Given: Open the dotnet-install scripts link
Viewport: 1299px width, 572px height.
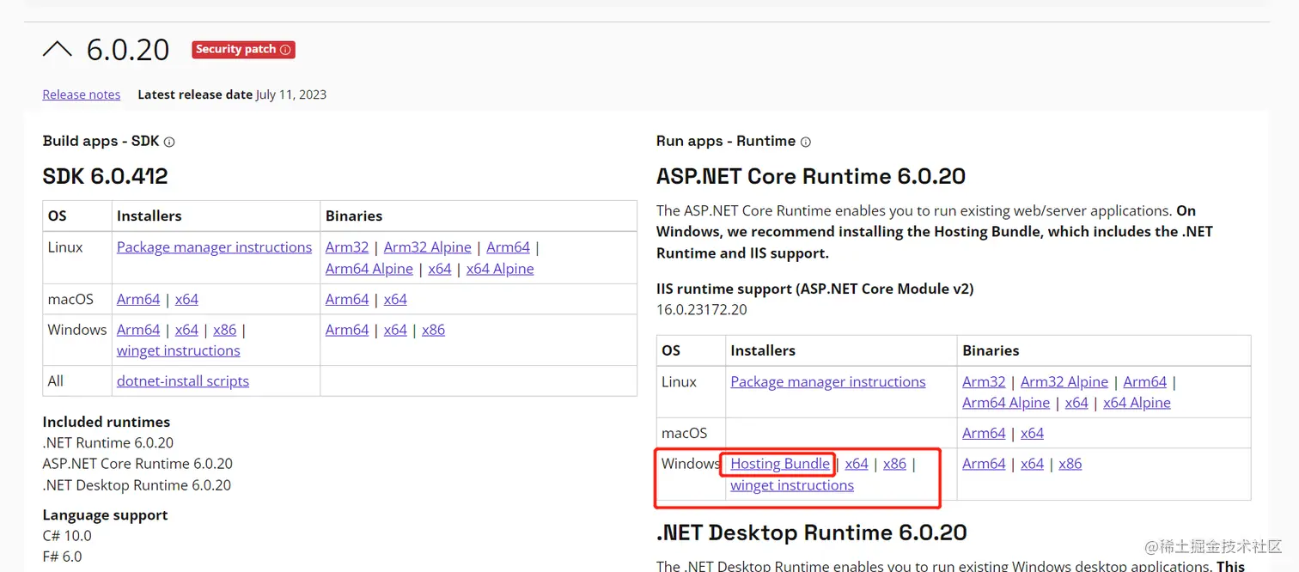Looking at the screenshot, I should (x=182, y=381).
